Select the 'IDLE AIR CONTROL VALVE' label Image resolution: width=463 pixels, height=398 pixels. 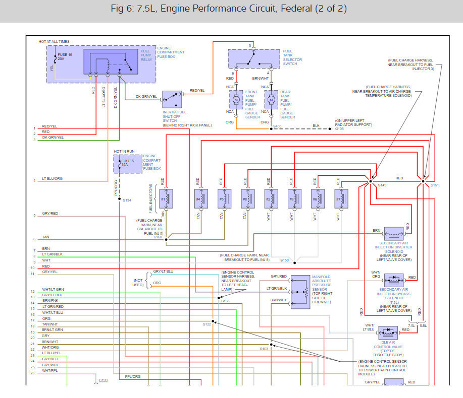click(x=388, y=345)
